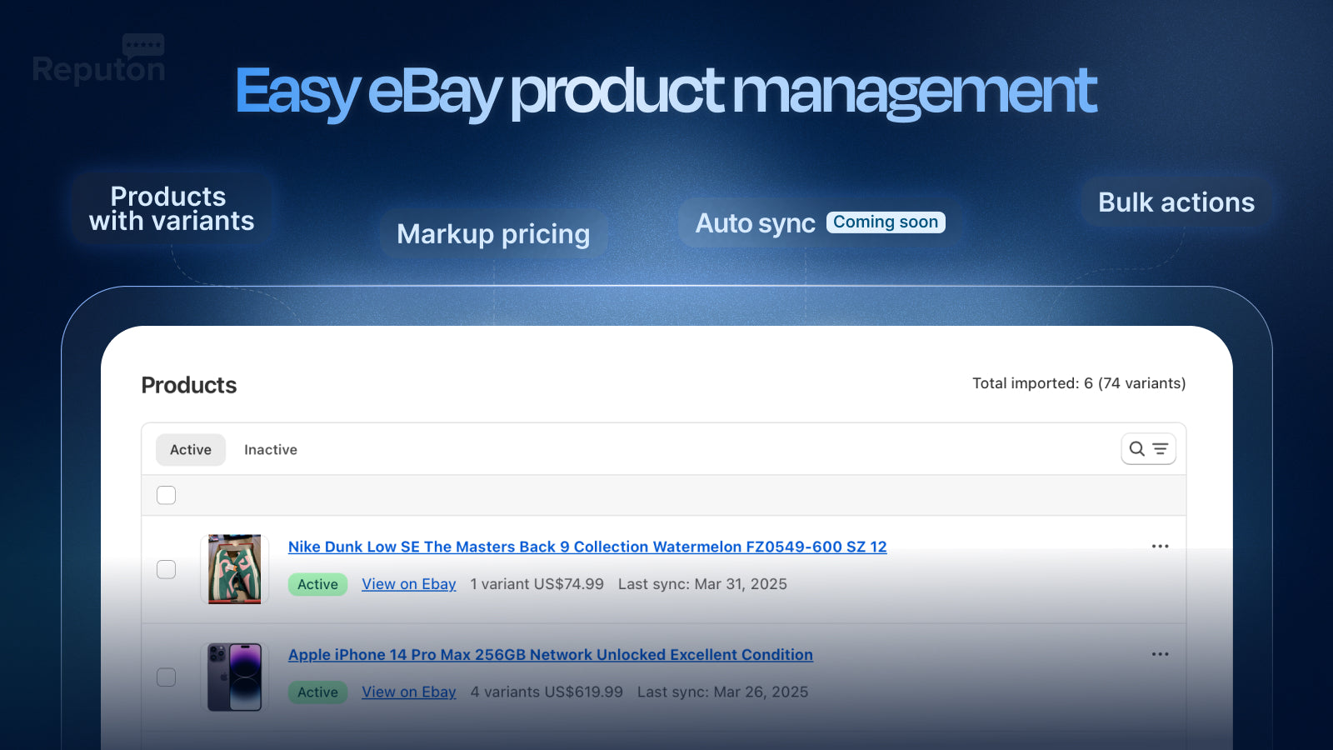1333x750 pixels.
Task: Click View on Ebay for the iPhone listing
Action: 408,692
